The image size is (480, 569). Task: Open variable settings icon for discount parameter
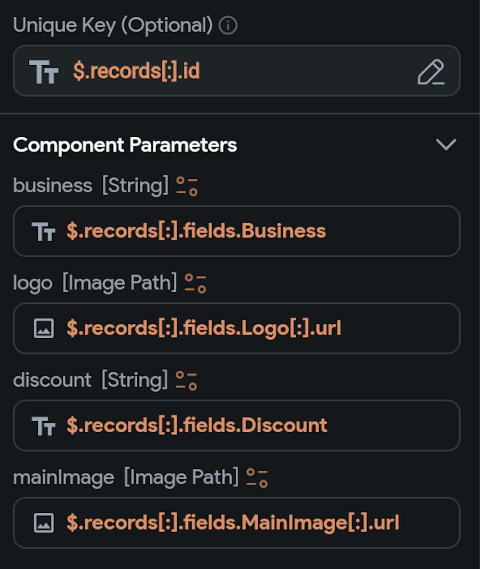[186, 380]
